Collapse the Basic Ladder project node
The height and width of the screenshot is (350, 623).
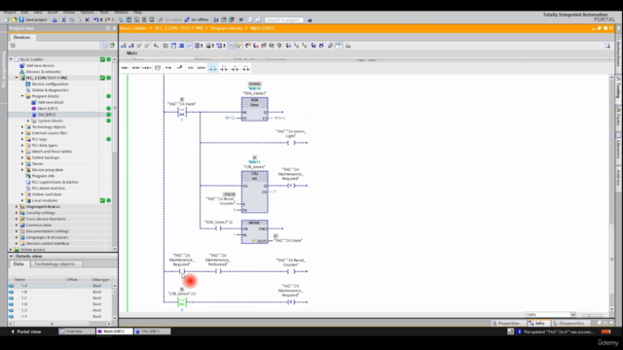11,59
